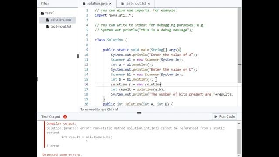Click line number 1 in the gutter

[x=87, y=10]
